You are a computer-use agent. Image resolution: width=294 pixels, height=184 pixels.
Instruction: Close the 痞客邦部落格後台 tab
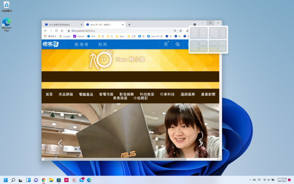(x=81, y=25)
